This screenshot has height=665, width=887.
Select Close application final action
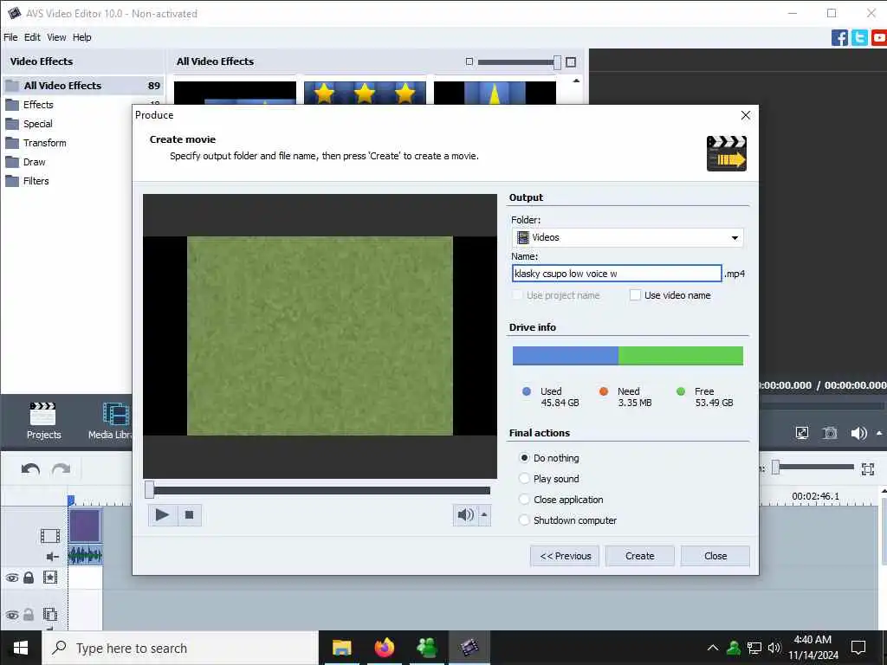coord(524,500)
